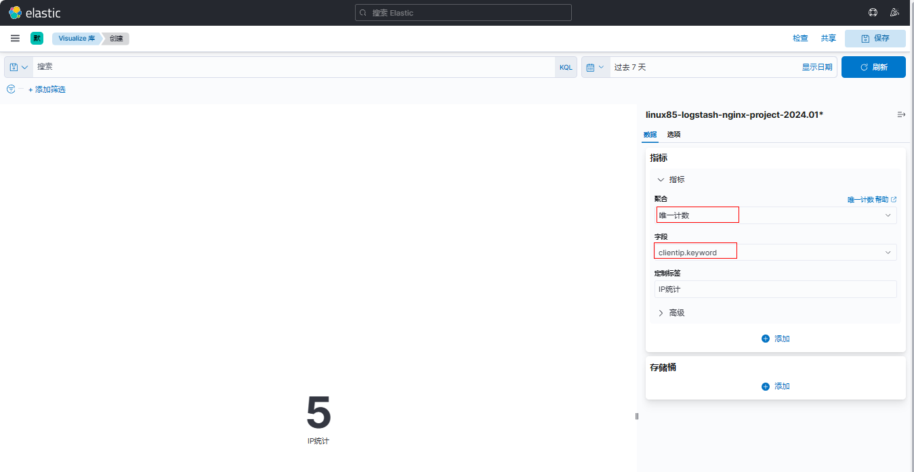Select the 数据 tab

click(650, 135)
